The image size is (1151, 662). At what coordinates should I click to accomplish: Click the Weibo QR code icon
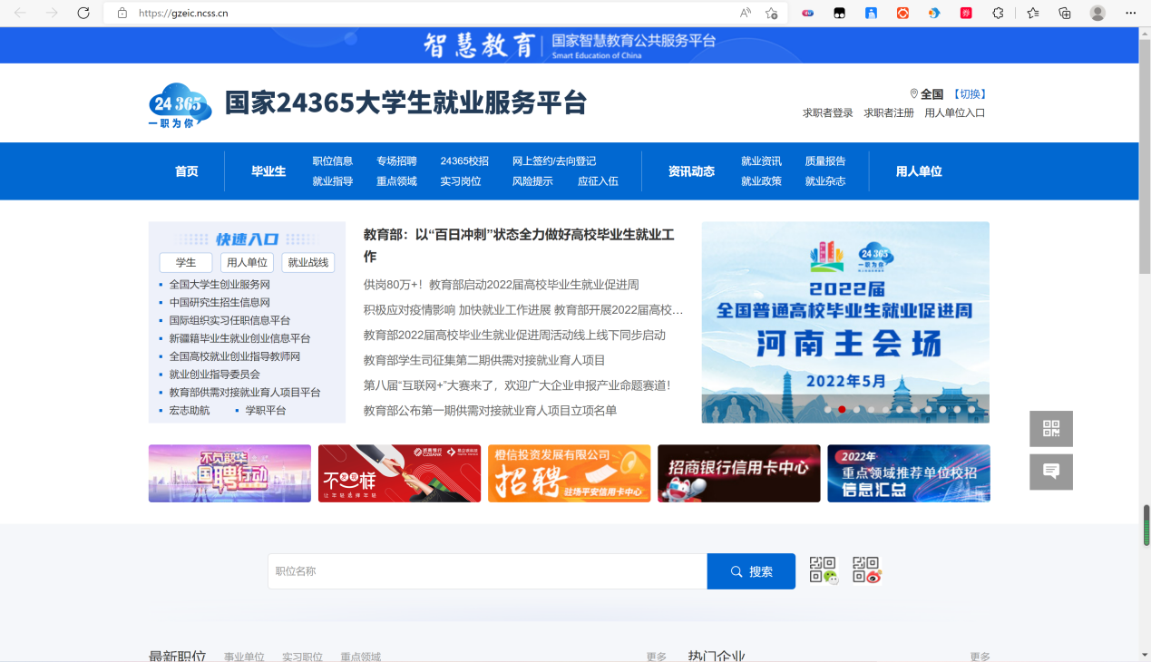coord(866,570)
